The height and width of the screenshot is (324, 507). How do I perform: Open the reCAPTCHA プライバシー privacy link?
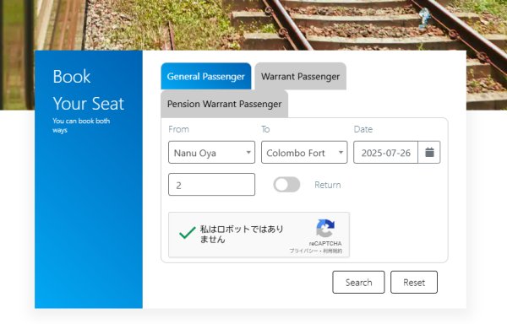(x=303, y=251)
